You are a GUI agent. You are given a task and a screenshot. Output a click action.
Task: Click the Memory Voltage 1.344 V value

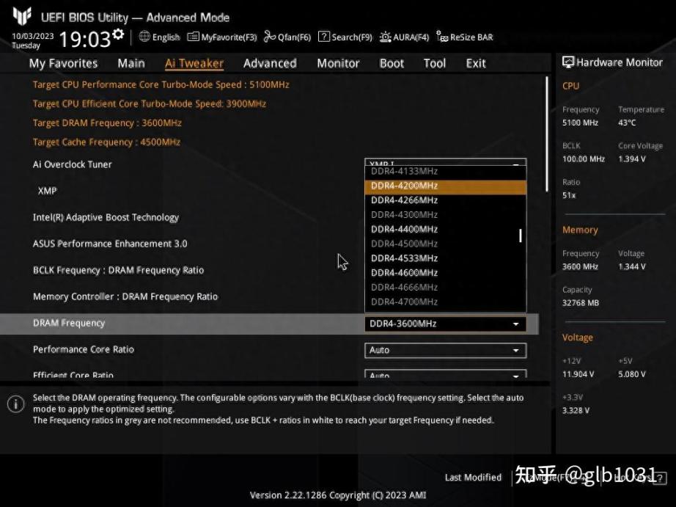coord(632,266)
